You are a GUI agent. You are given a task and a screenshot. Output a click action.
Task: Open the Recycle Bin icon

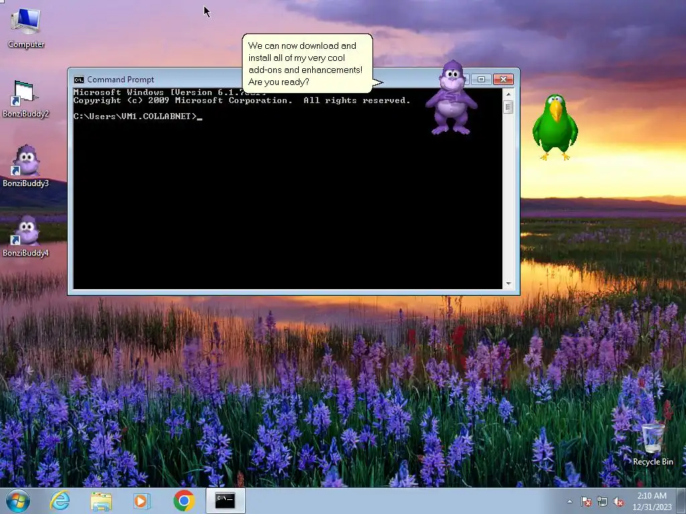pos(653,444)
